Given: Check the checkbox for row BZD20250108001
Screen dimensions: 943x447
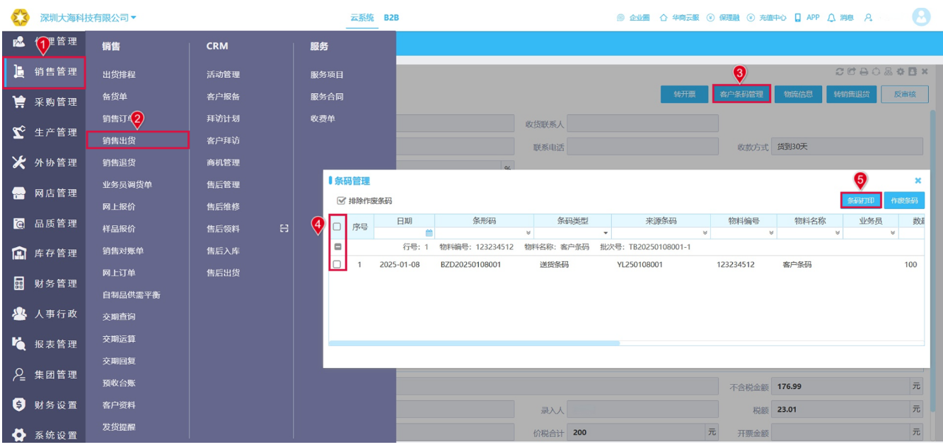Looking at the screenshot, I should pyautogui.click(x=337, y=265).
